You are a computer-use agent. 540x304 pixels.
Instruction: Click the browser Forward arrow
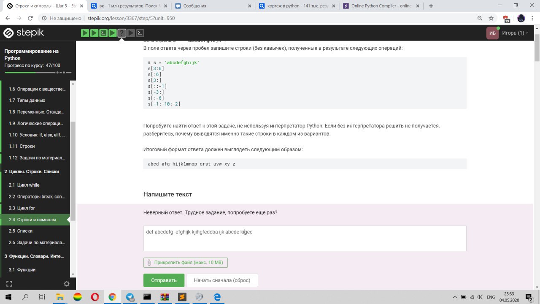tap(19, 18)
